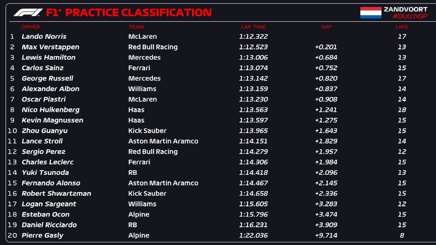This screenshot has width=436, height=245.
Task: Click the LAPS column header
Action: pos(402,27)
